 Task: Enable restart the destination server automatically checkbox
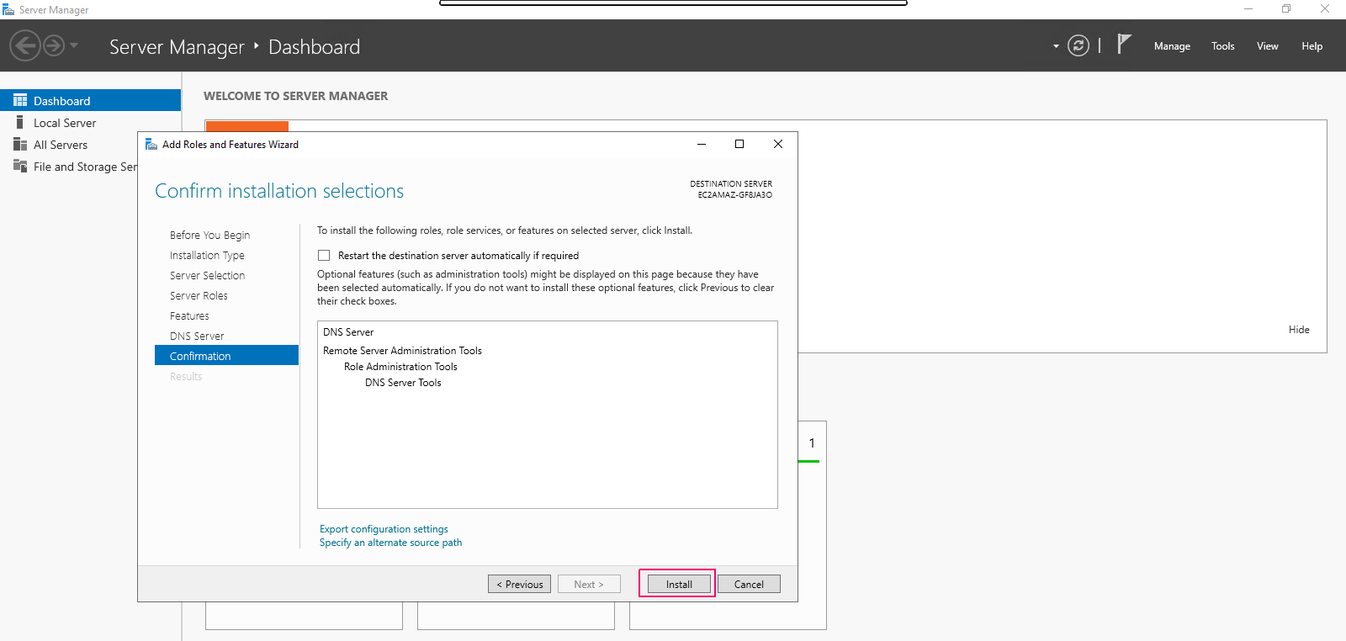click(324, 256)
